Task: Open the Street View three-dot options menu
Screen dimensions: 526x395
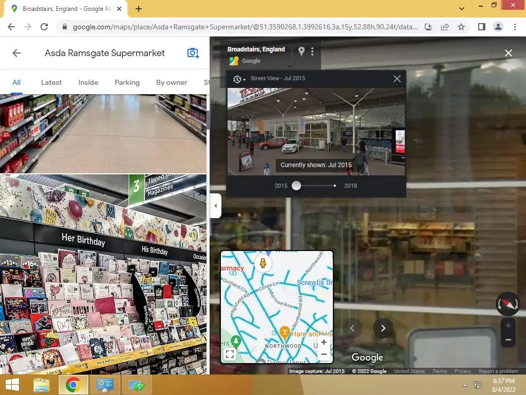Action: pyautogui.click(x=312, y=51)
